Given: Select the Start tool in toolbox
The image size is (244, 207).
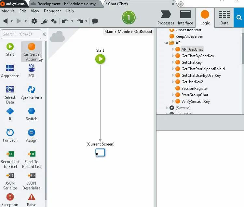Looking at the screenshot, I should pos(10,50).
